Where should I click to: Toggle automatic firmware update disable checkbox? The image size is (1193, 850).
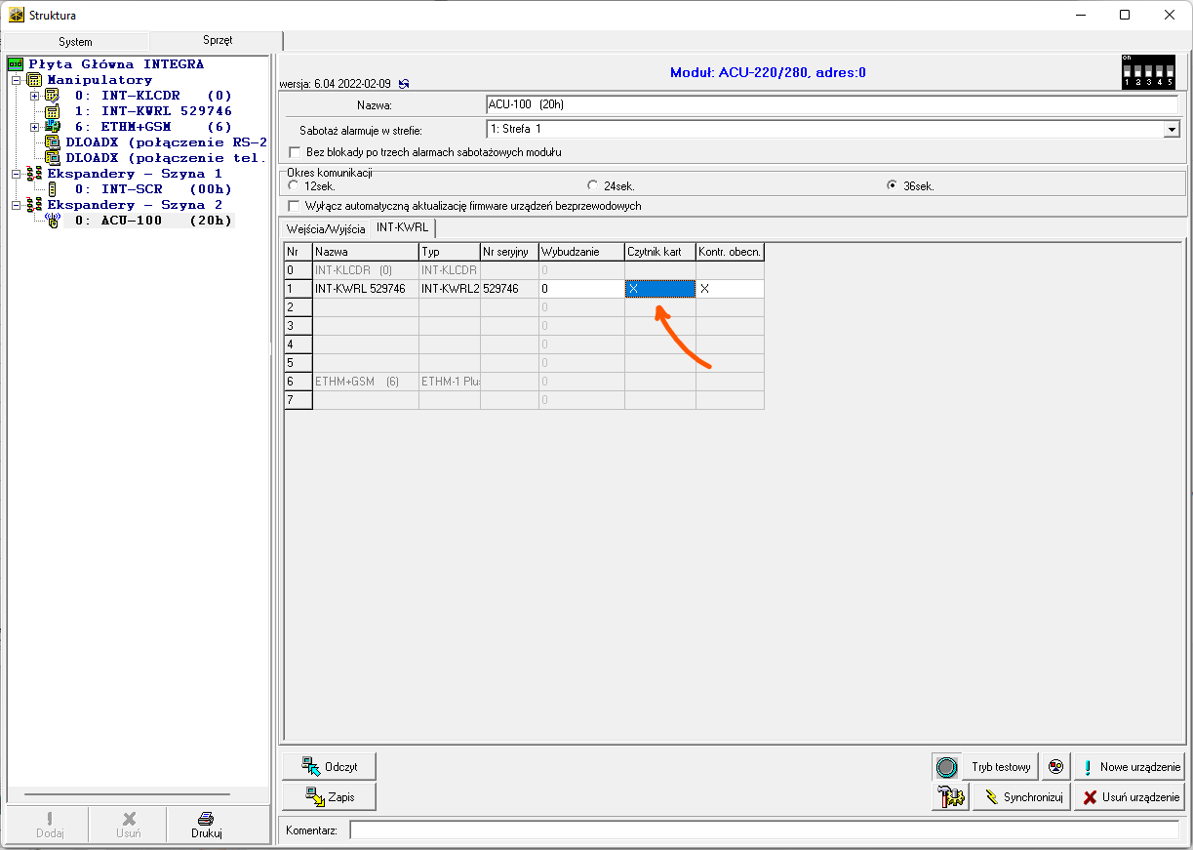(x=296, y=206)
